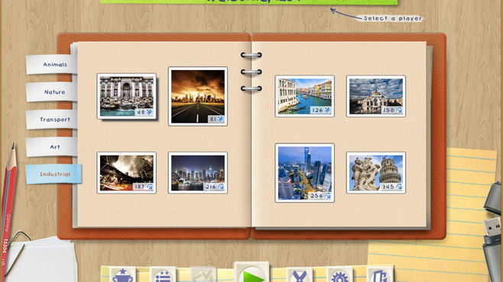Choose the sunset highway 81-piece puzzle
Screen dimensions: 503x282
(198, 96)
